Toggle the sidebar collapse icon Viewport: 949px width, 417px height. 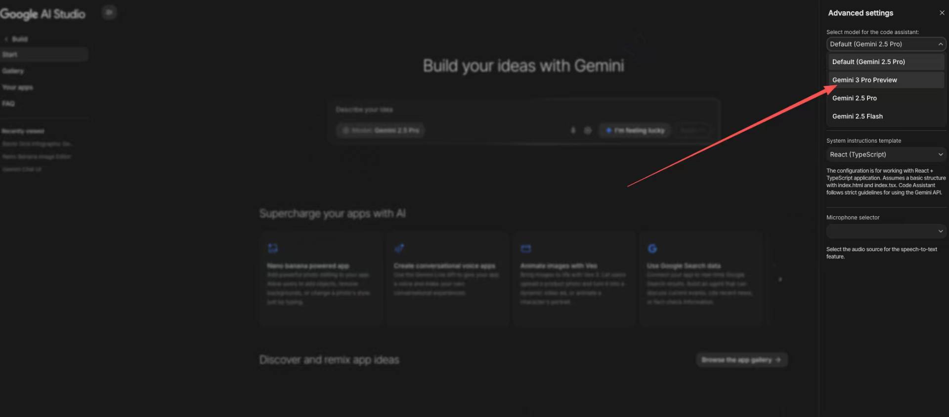[x=109, y=12]
